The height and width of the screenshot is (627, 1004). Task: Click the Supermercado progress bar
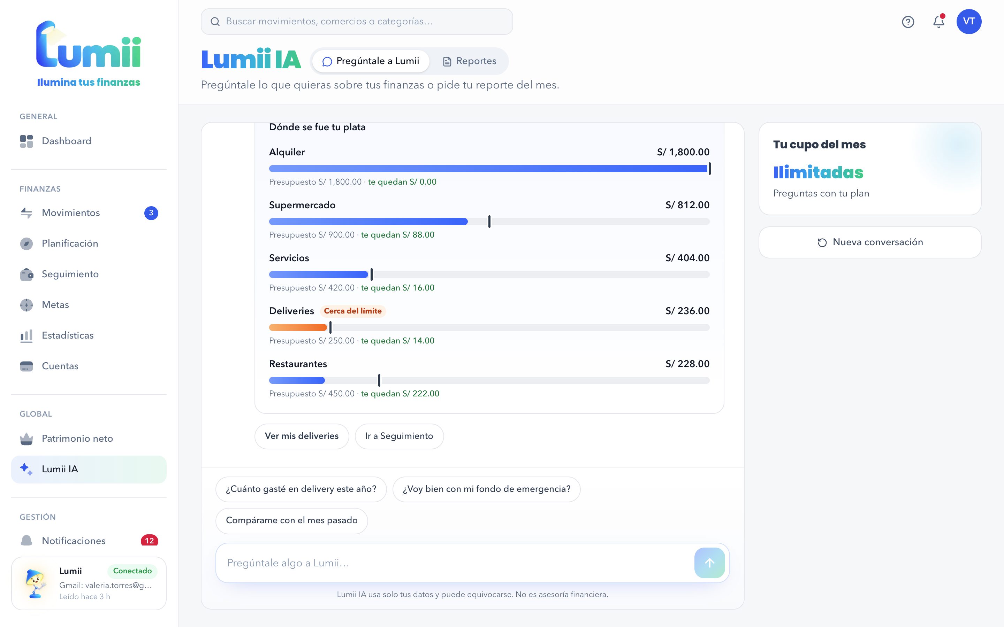(489, 222)
